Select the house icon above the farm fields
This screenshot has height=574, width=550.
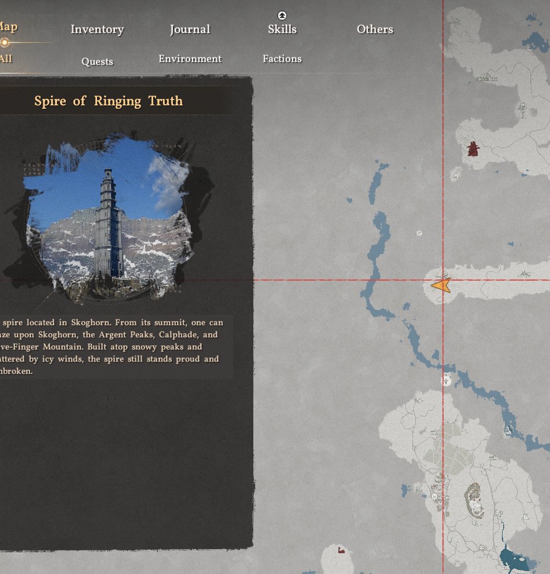(433, 433)
